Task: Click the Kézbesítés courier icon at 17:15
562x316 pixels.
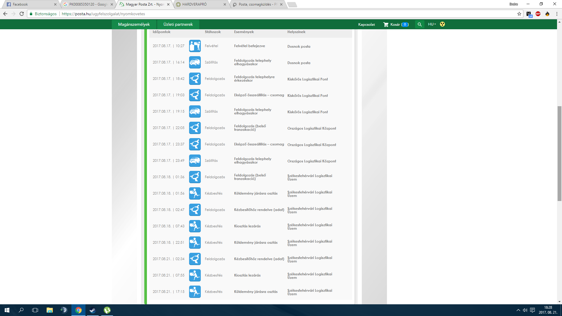Action: pos(195,292)
